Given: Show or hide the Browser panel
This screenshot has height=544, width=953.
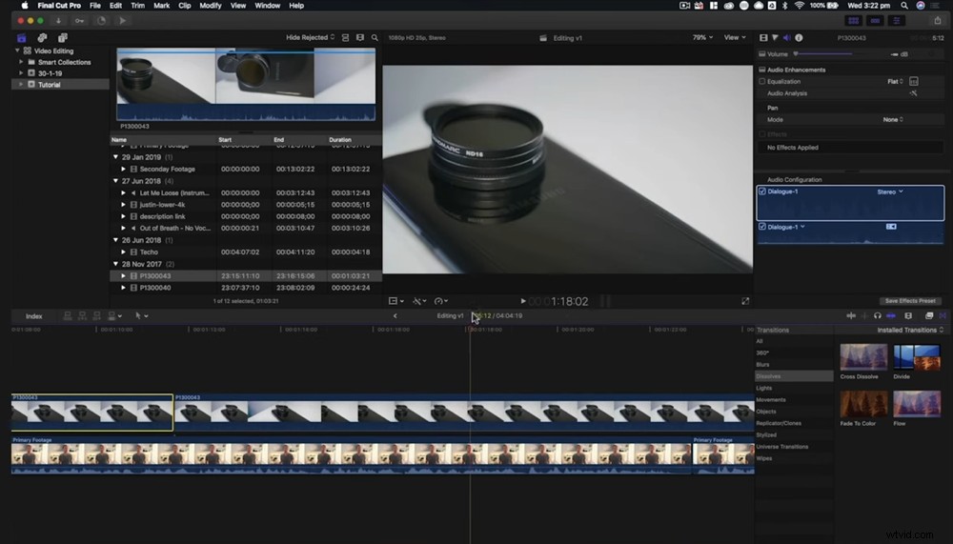Looking at the screenshot, I should 853,21.
